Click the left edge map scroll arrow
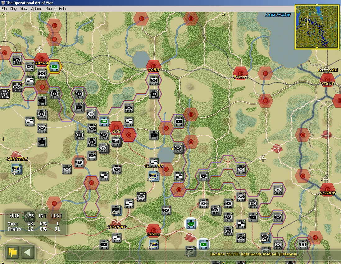This screenshot has width=341, height=264. tap(2, 139)
